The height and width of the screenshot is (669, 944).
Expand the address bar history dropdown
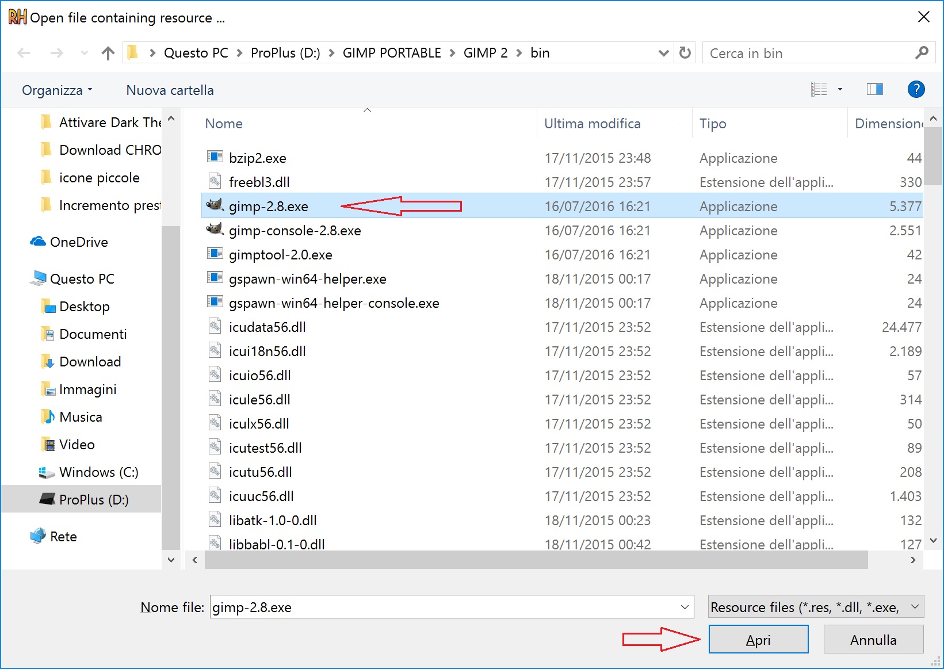point(663,53)
